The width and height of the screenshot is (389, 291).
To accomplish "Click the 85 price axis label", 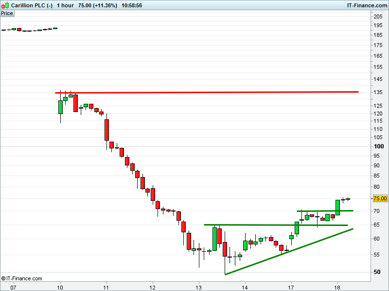I will [x=376, y=176].
